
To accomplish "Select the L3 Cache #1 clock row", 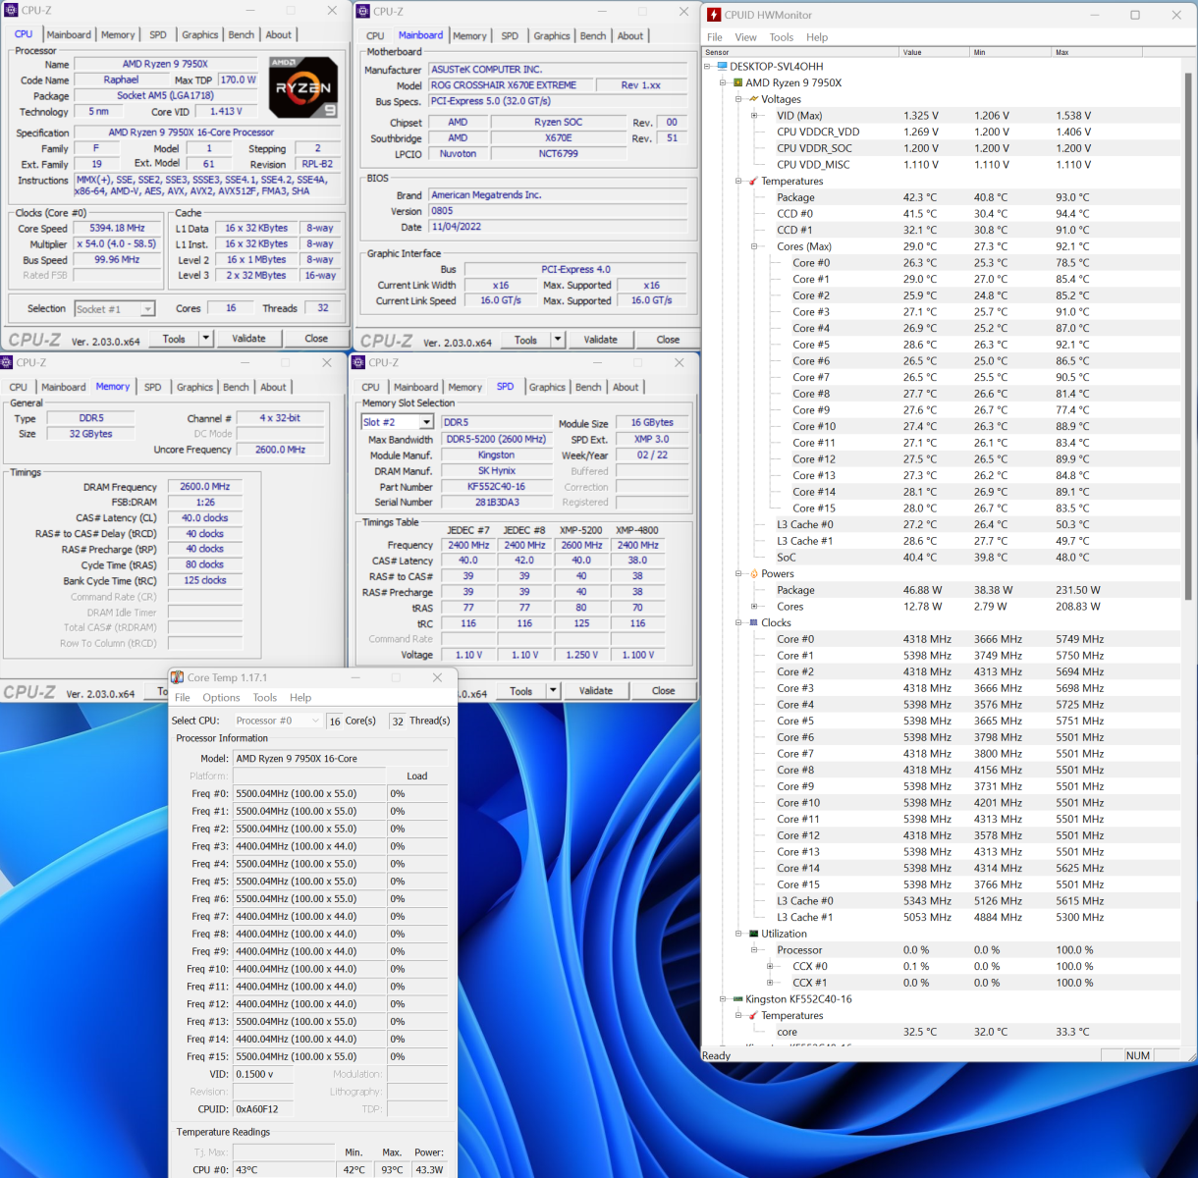I will [x=940, y=918].
